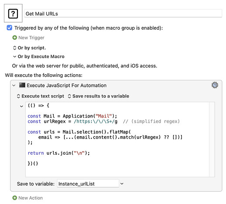This screenshot has width=226, height=204.
Task: Open the action gear settings menu
Action: pos(215,85)
